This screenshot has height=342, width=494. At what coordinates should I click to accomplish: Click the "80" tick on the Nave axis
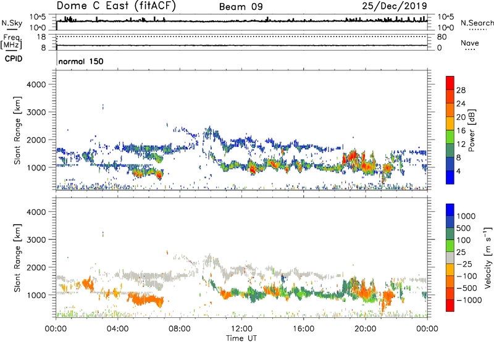(x=442, y=37)
